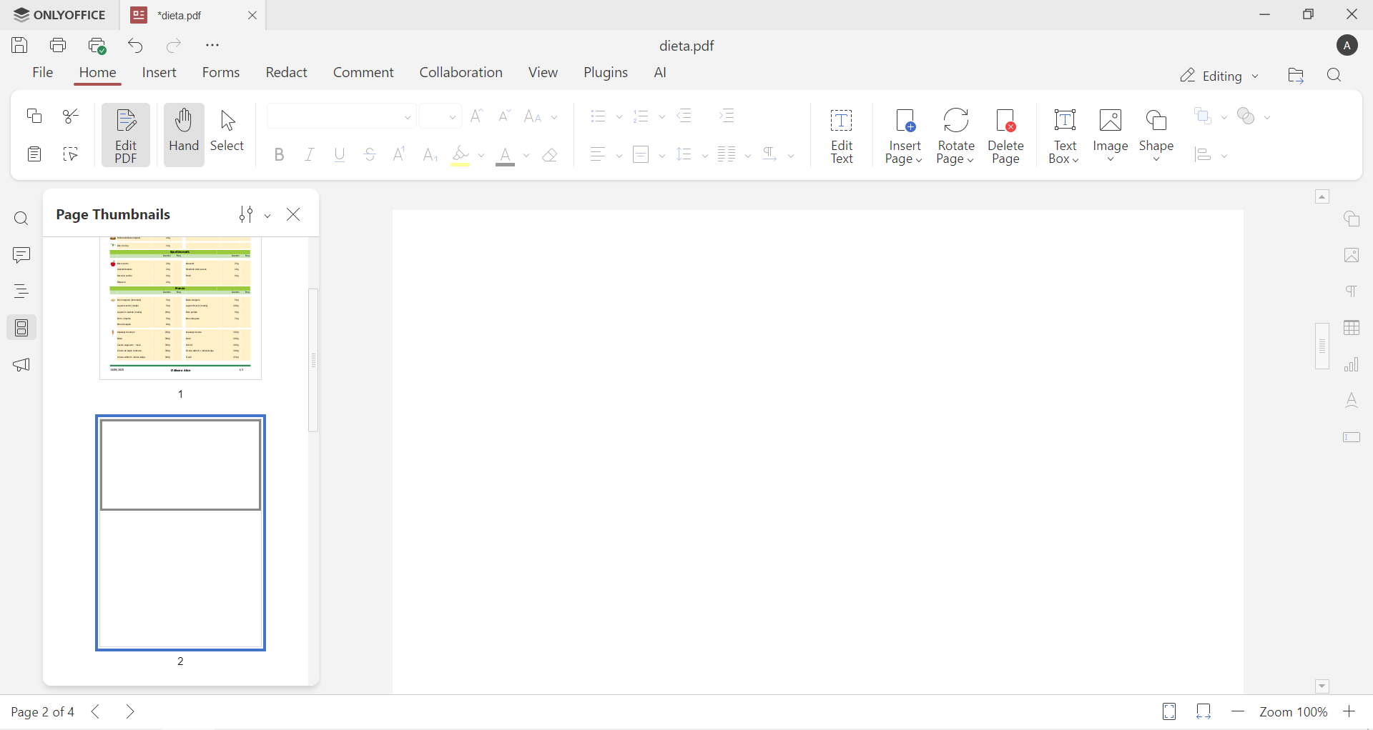This screenshot has height=730, width=1373.
Task: Expand the highlight color options
Action: click(481, 156)
